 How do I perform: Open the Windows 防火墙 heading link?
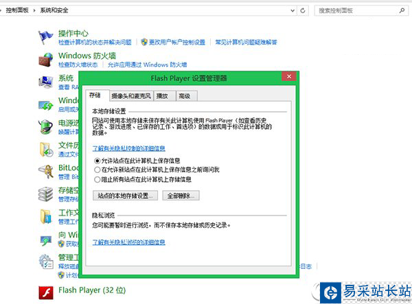tap(87, 56)
